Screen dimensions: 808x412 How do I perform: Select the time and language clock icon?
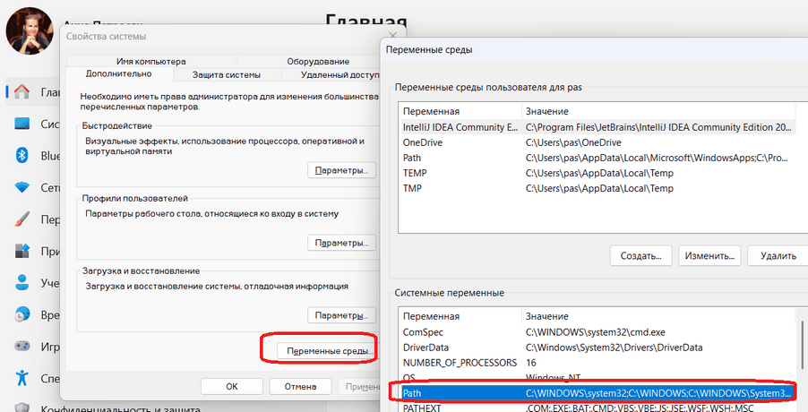pyautogui.click(x=21, y=315)
